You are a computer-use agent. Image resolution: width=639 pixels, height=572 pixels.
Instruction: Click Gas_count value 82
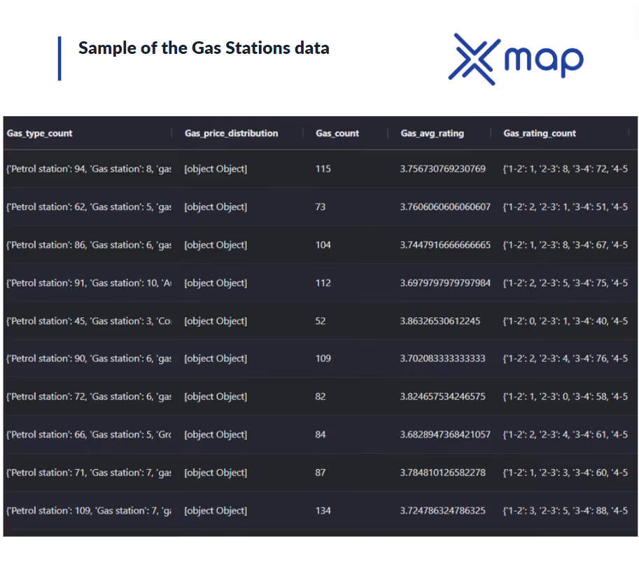(x=321, y=396)
